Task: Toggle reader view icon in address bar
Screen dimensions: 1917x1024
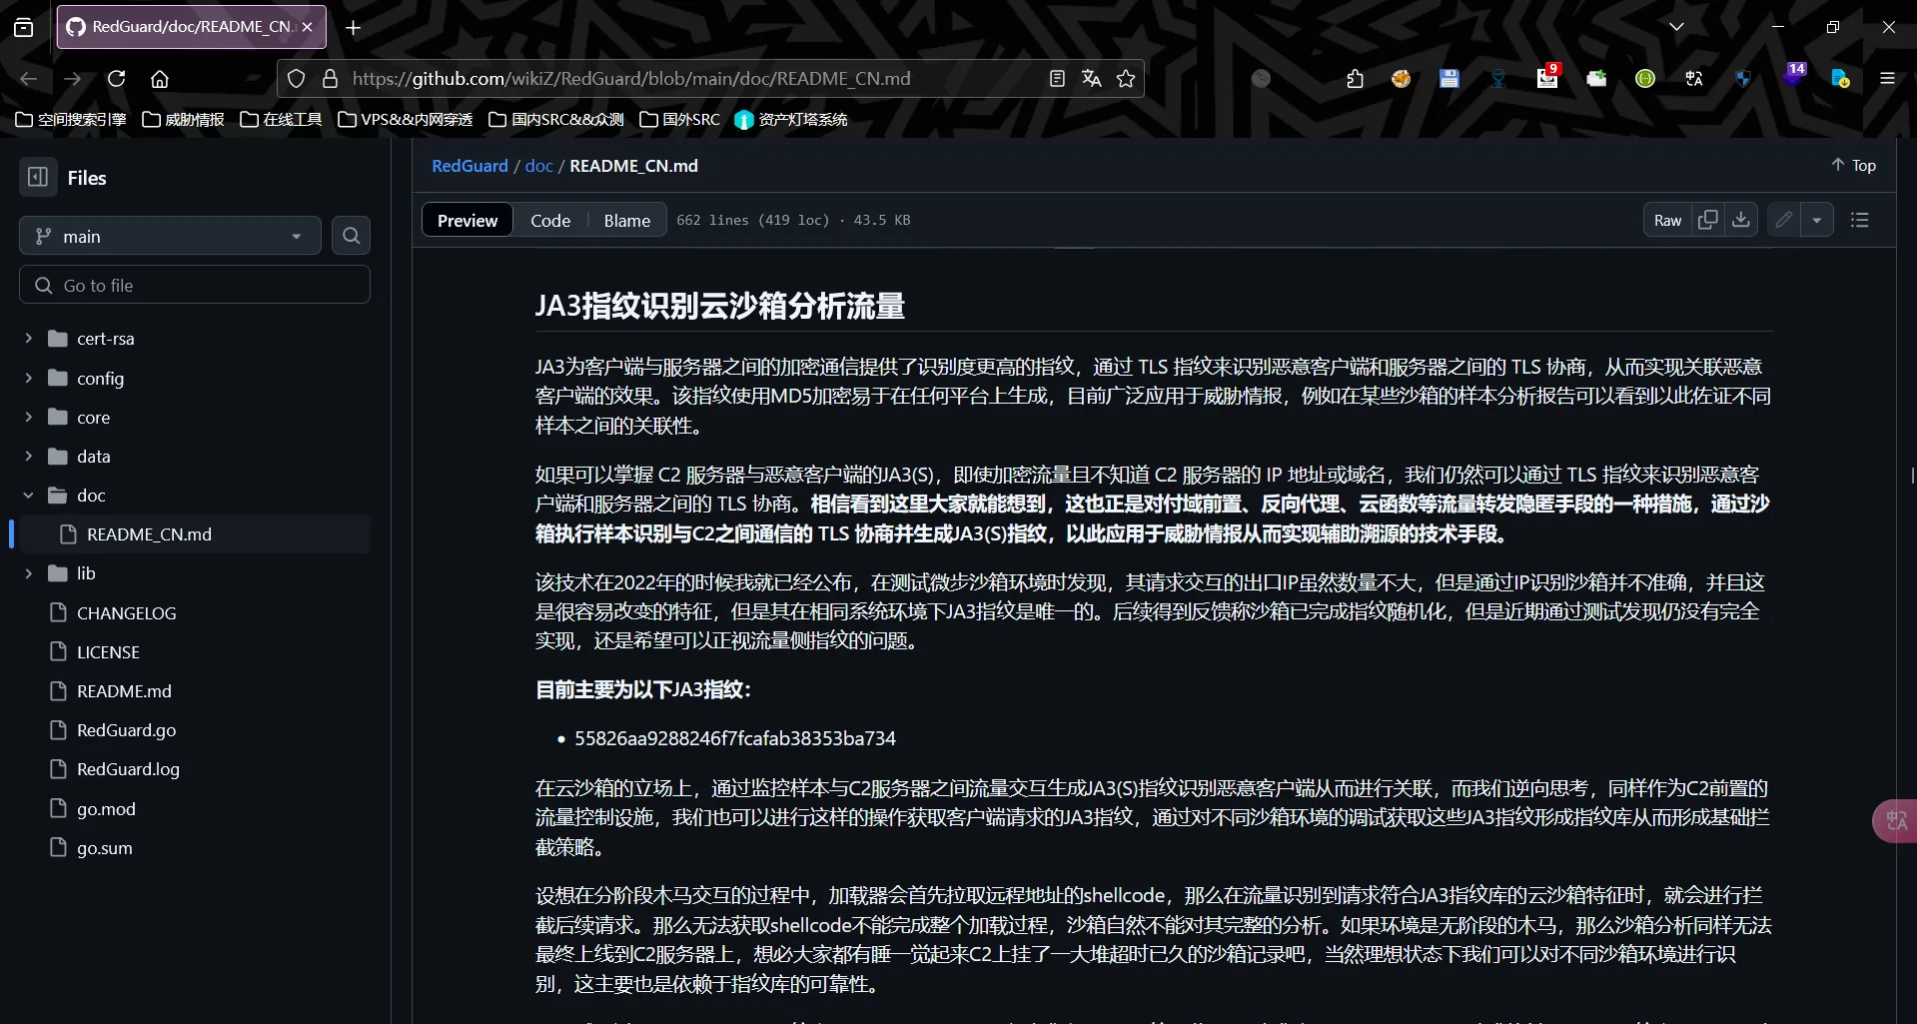Action: coord(1057,79)
